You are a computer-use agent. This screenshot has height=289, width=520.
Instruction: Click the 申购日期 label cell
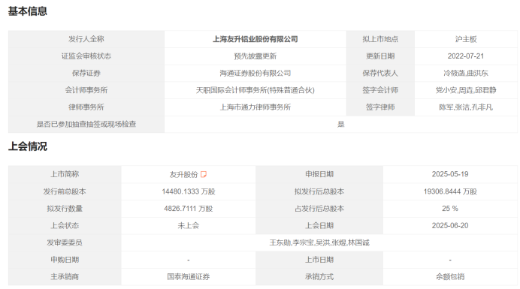coord(65,260)
